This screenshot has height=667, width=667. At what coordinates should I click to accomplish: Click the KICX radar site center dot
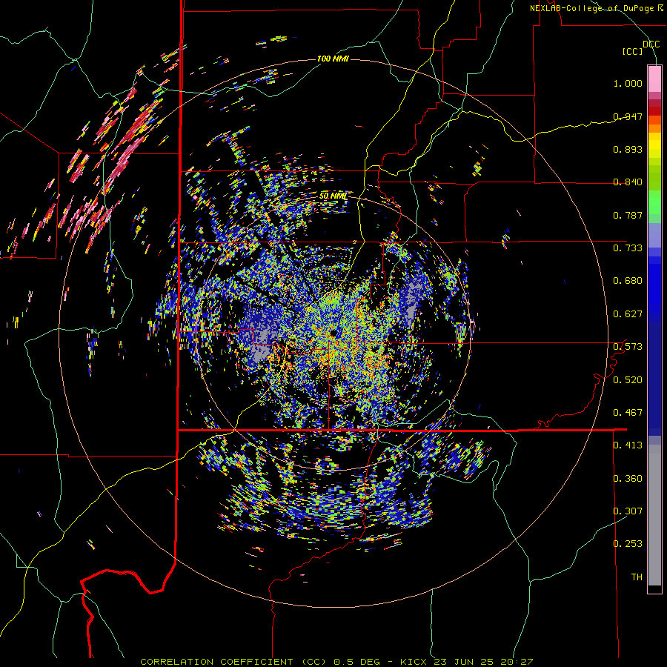(333, 333)
